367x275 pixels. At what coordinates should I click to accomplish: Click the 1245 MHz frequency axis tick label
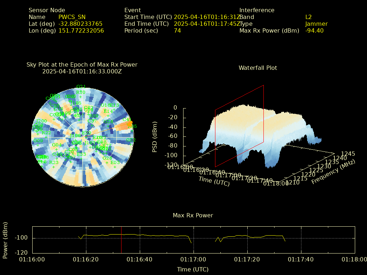347,154
